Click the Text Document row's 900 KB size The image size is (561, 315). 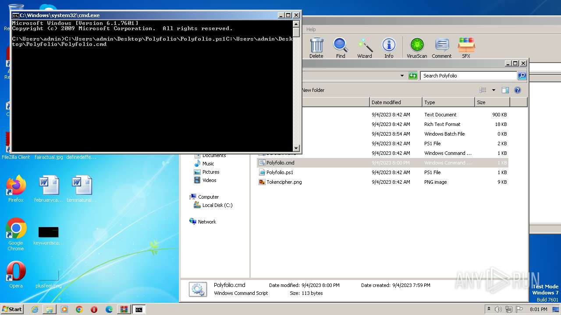click(x=499, y=115)
